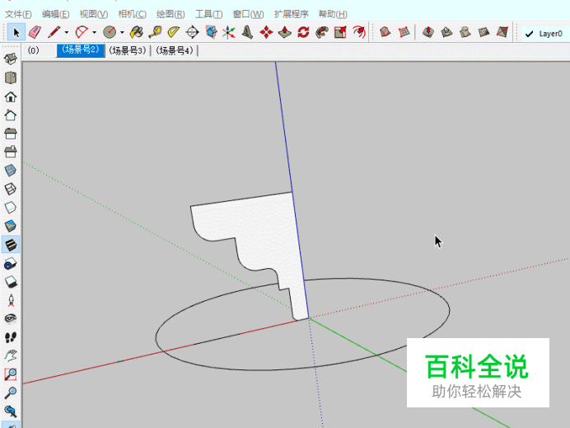Activate the sandbox Flip Edge tool
570x428 pixels.
(502, 32)
